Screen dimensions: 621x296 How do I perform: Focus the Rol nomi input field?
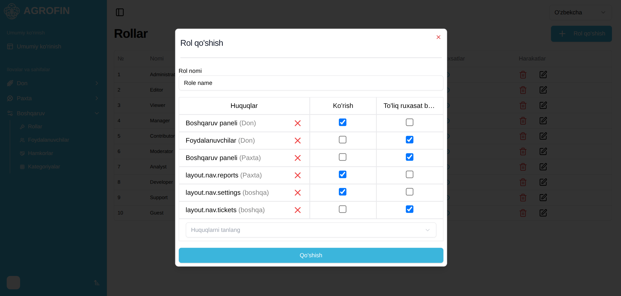pyautogui.click(x=311, y=83)
